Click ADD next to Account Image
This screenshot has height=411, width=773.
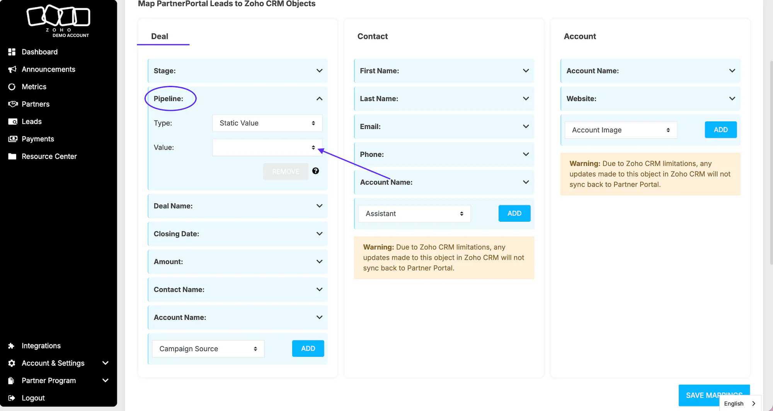tap(721, 130)
